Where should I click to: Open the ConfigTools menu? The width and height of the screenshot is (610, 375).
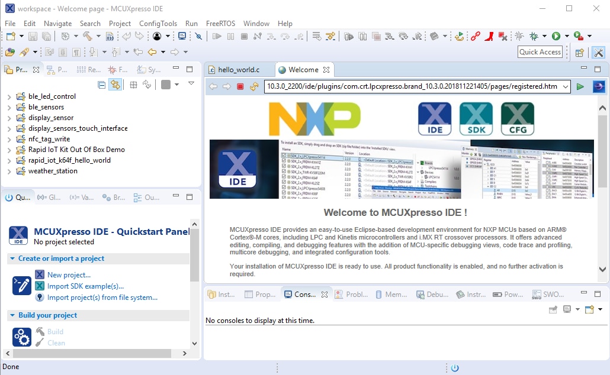pyautogui.click(x=158, y=24)
